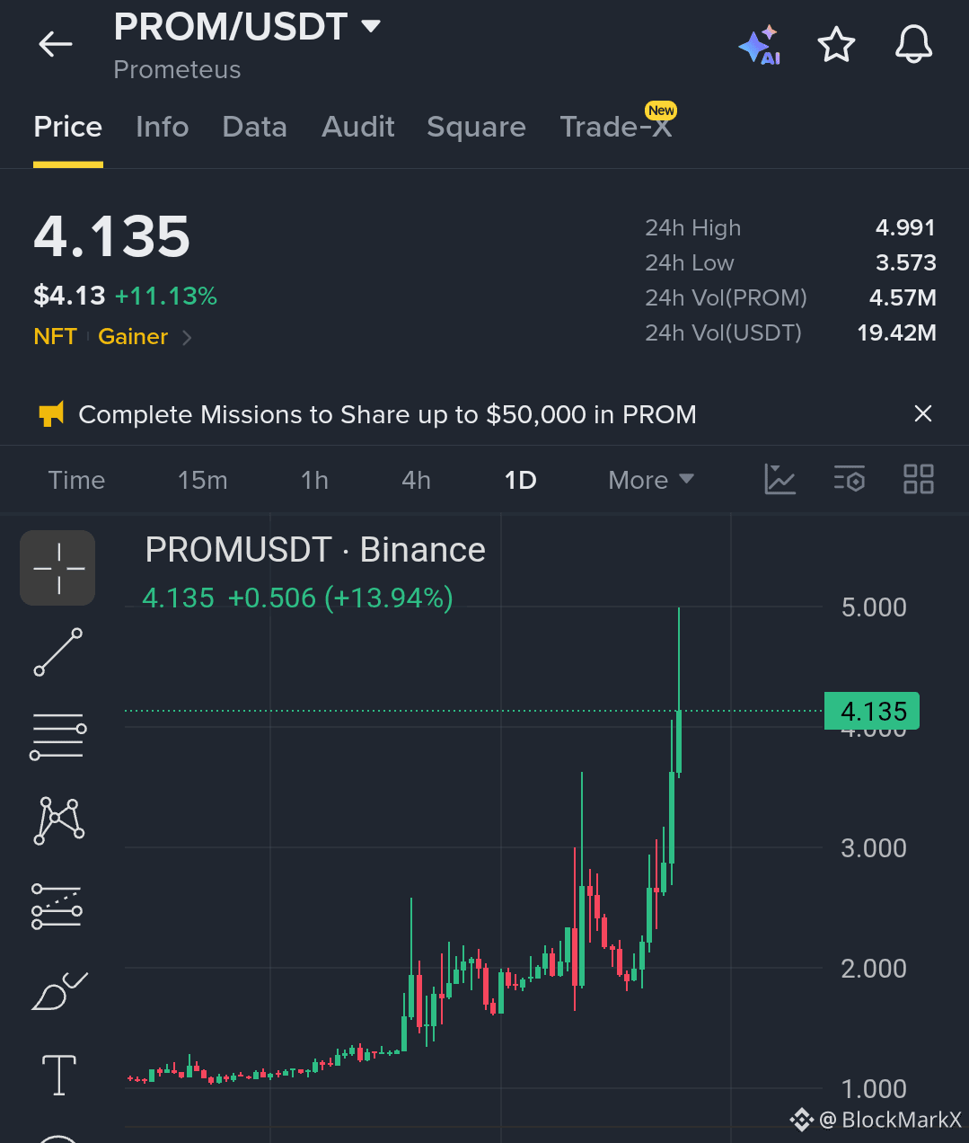Tap the 24h Vol(PROM) value 4.57M
This screenshot has width=969, height=1143.
click(903, 297)
